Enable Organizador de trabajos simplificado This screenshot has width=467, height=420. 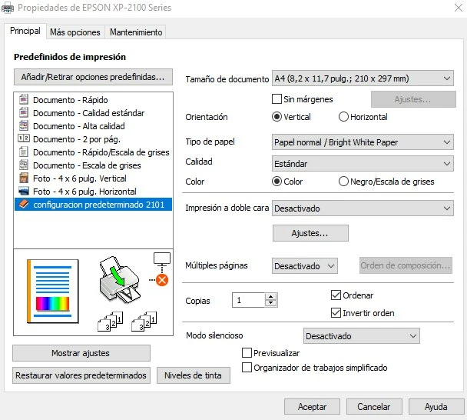(x=247, y=367)
